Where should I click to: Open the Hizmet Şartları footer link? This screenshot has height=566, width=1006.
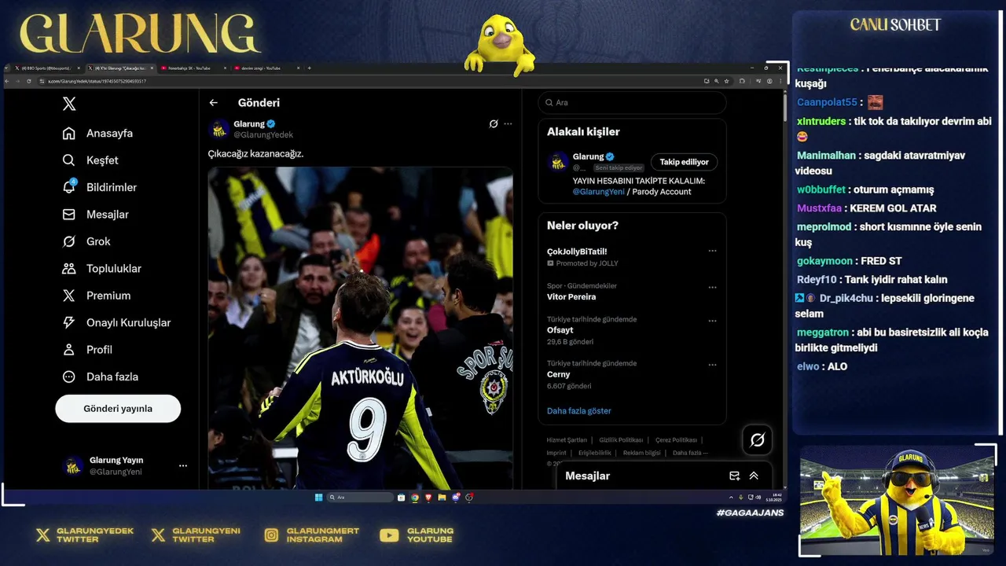pos(567,440)
